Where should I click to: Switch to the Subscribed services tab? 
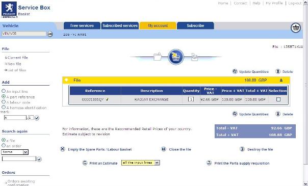120,25
